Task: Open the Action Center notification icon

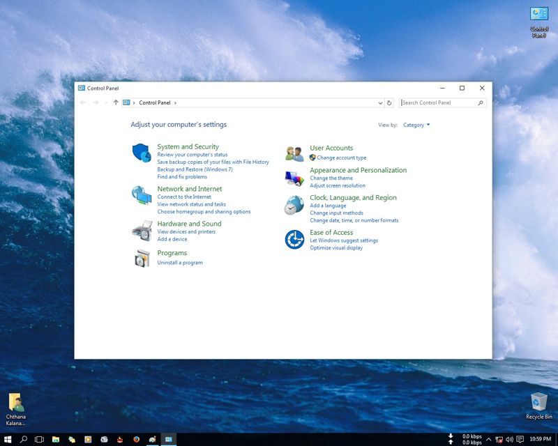Action: pyautogui.click(x=520, y=440)
